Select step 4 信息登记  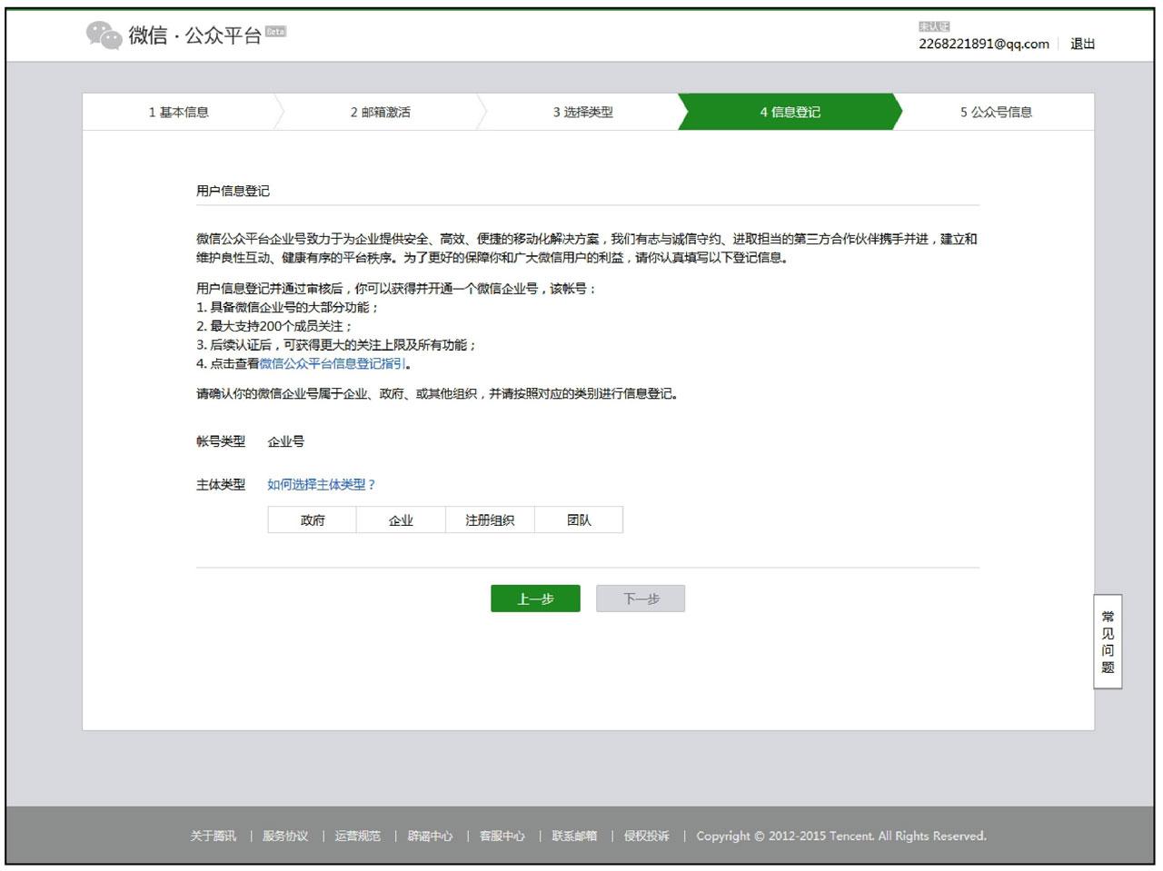790,112
